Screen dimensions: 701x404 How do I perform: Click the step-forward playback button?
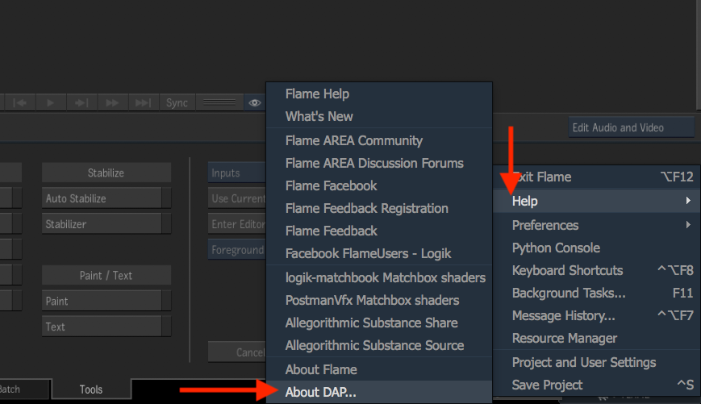(81, 102)
